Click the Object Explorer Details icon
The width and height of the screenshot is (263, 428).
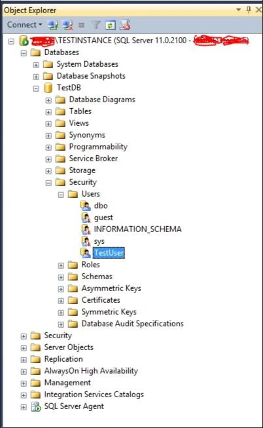coord(125,25)
